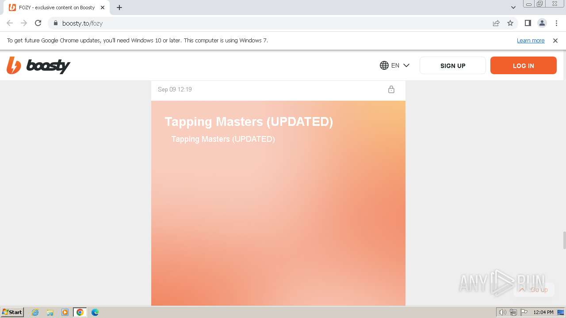Reload the page

[38, 23]
